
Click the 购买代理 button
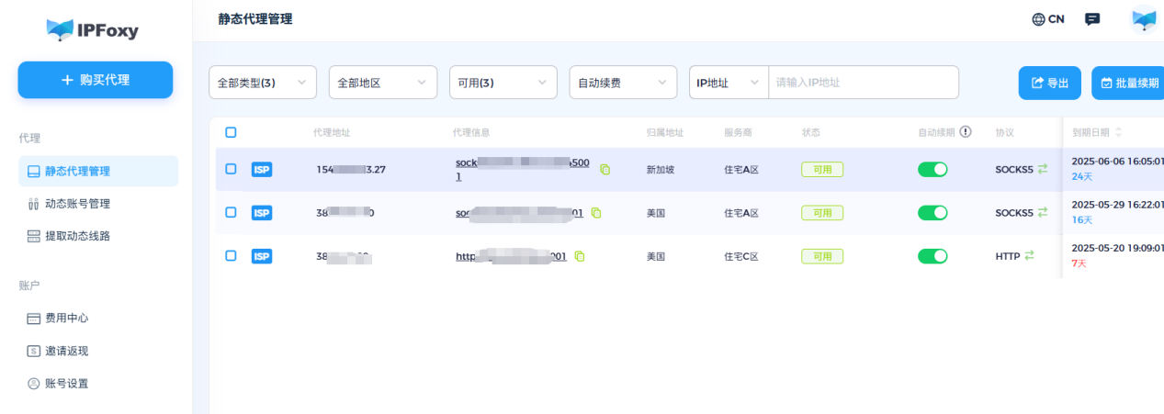96,80
